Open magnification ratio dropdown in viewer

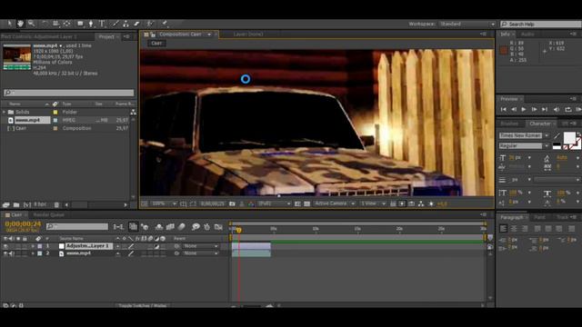click(164, 203)
